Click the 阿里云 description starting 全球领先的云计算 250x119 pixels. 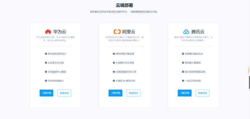point(124,39)
